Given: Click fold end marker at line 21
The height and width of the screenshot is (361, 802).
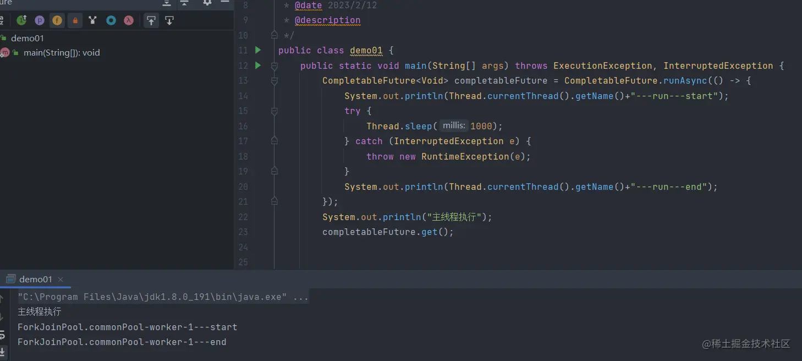Looking at the screenshot, I should point(274,201).
